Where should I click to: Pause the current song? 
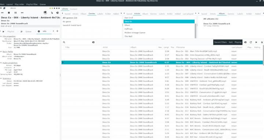[15, 13]
